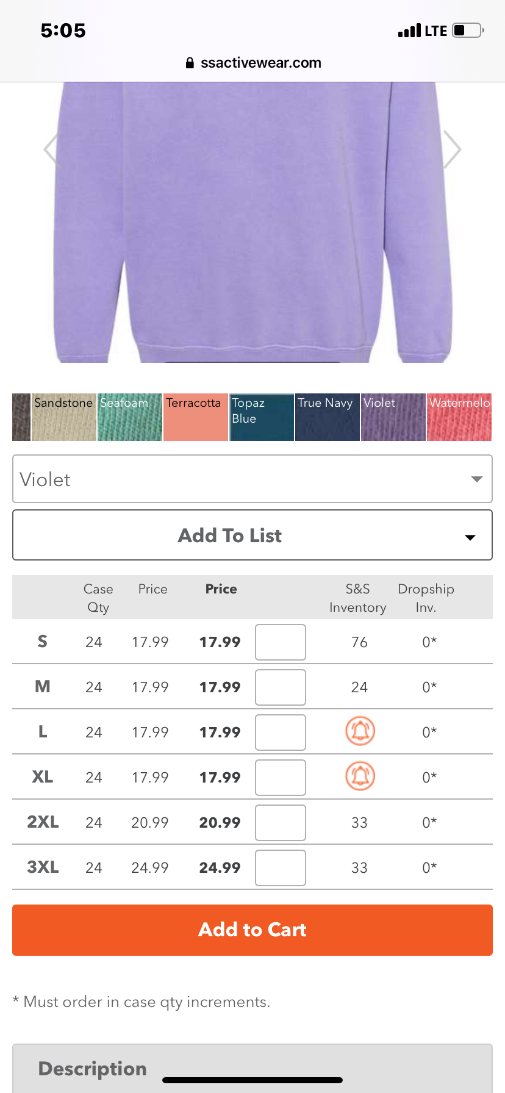Click the quantity field for size 3XL
The width and height of the screenshot is (505, 1093).
coord(280,867)
